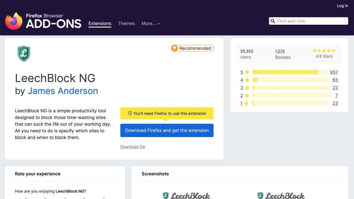Focus the Find add-ons search field
This screenshot has width=354, height=199.
point(308,21)
